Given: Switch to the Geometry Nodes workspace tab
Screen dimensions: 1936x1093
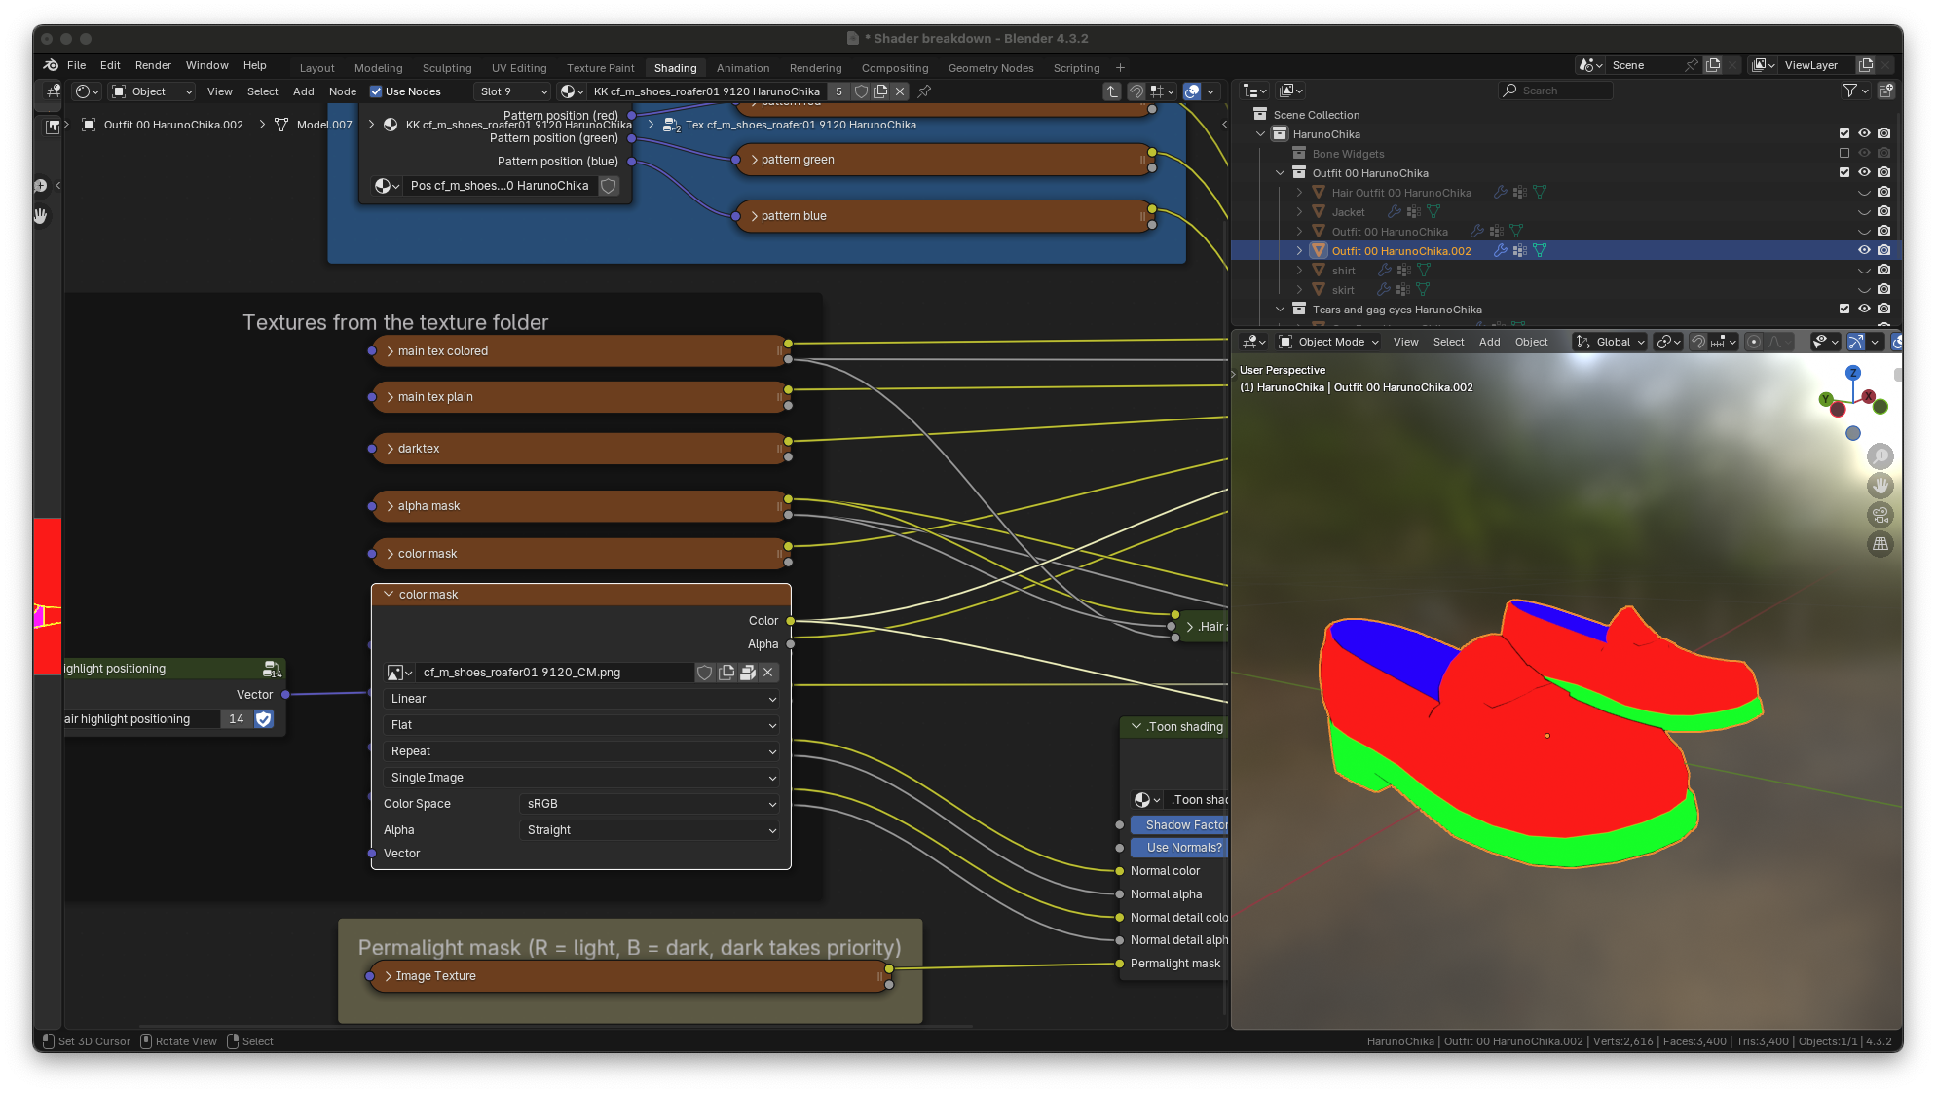Looking at the screenshot, I should click(x=990, y=68).
